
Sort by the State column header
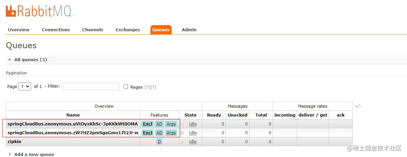(x=190, y=115)
